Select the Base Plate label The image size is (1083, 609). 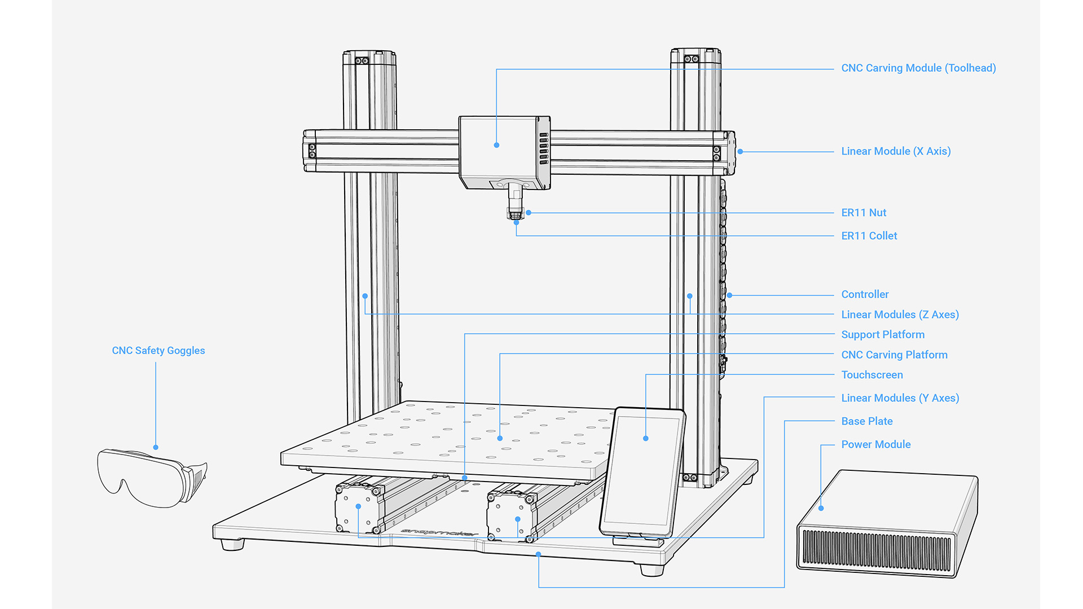tap(866, 421)
